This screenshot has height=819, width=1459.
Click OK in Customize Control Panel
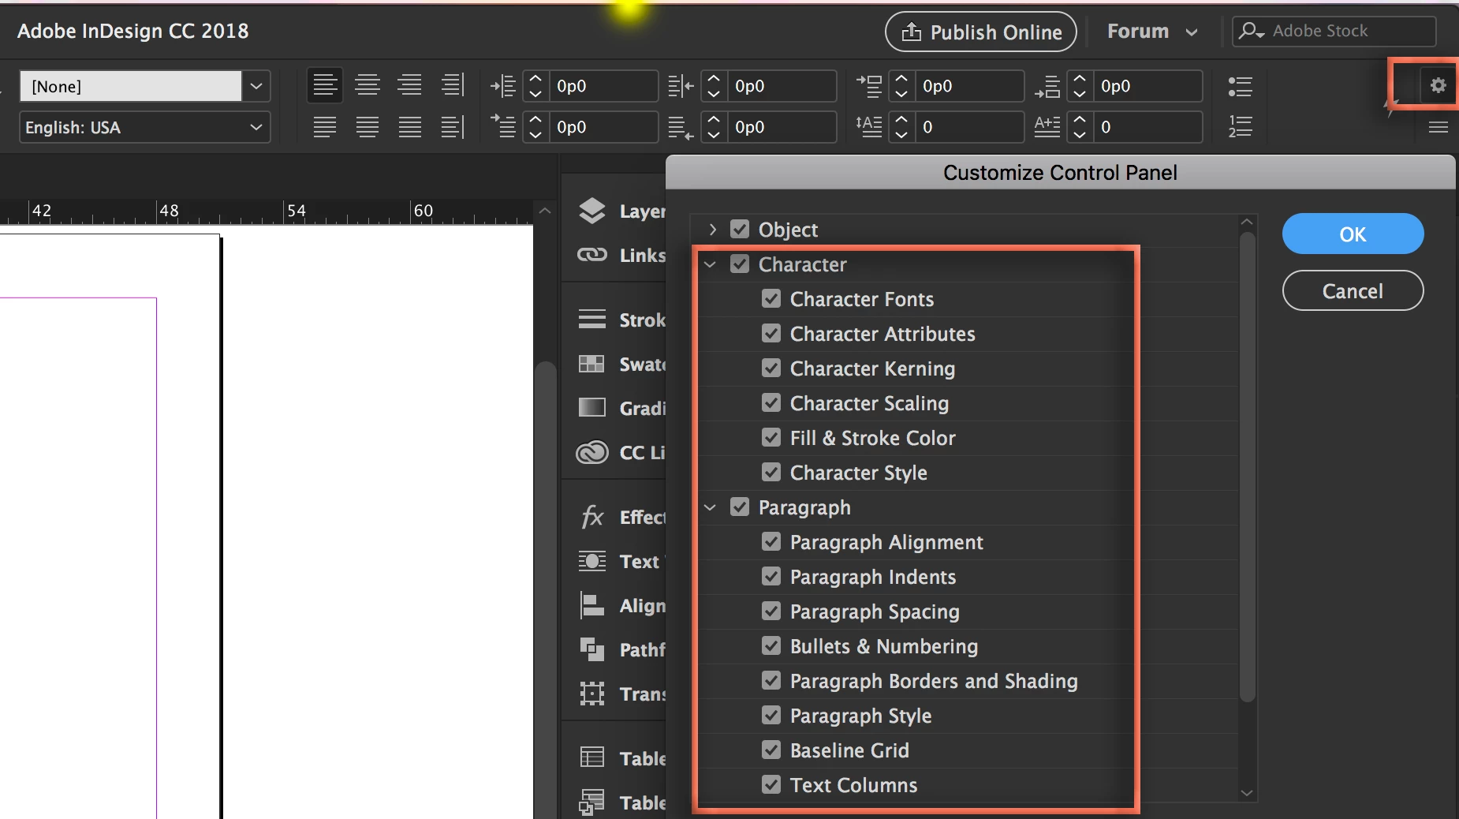click(x=1353, y=234)
